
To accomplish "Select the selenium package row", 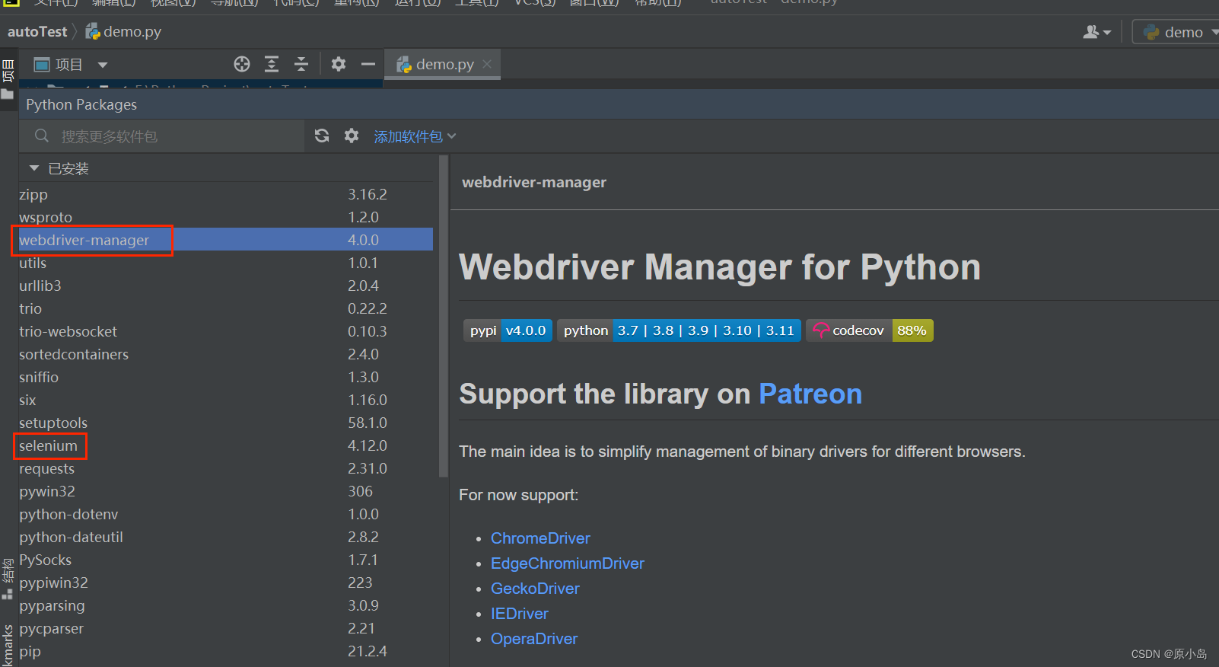I will 226,445.
